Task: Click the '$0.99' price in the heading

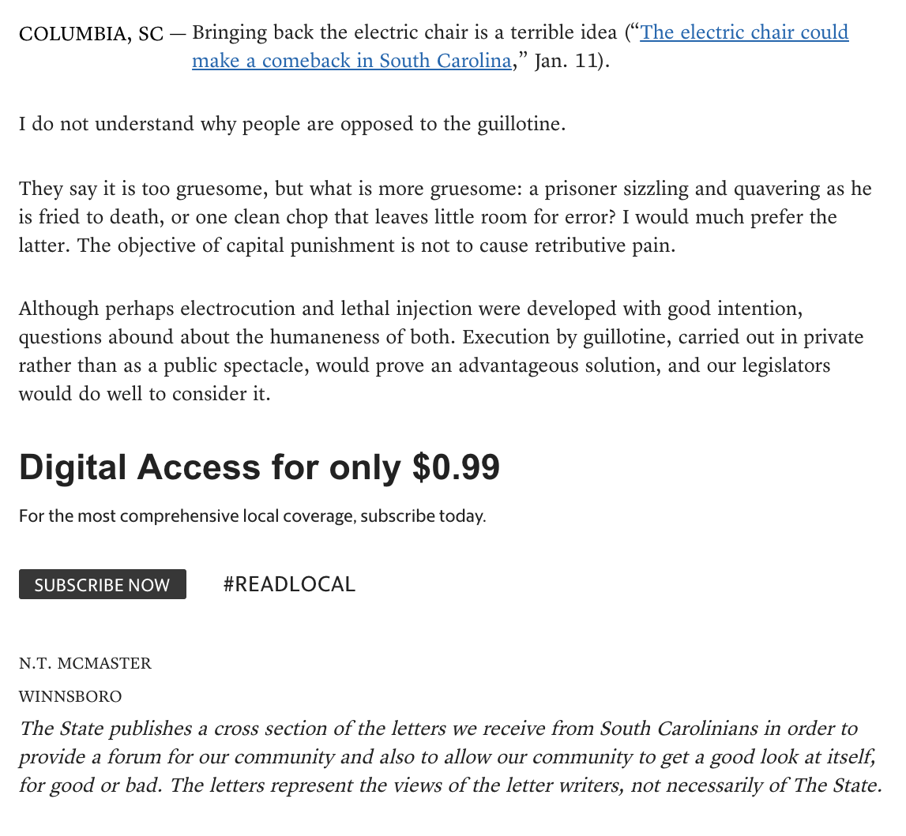Action: click(456, 467)
